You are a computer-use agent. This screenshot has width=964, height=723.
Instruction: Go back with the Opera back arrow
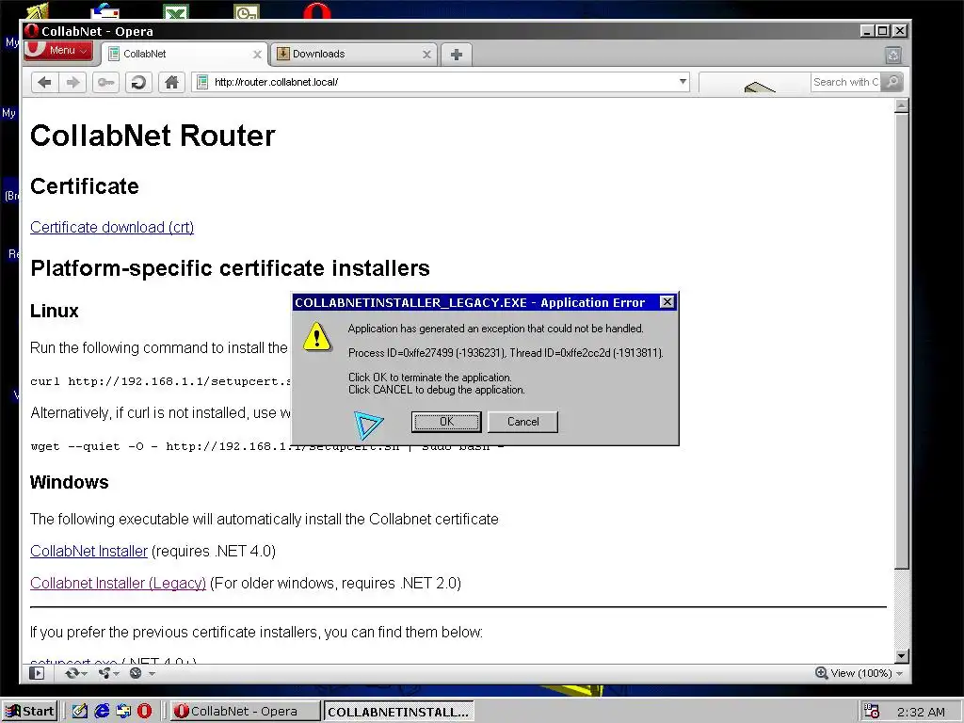[44, 83]
